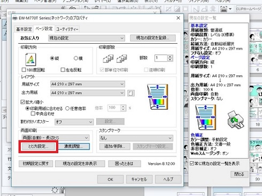
Task: Select the 印刷用紙に合わせる radio button
Action: pos(27,108)
